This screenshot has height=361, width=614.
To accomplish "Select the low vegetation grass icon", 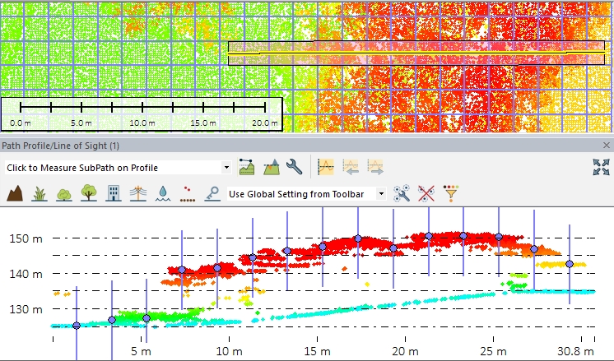I will pyautogui.click(x=39, y=194).
